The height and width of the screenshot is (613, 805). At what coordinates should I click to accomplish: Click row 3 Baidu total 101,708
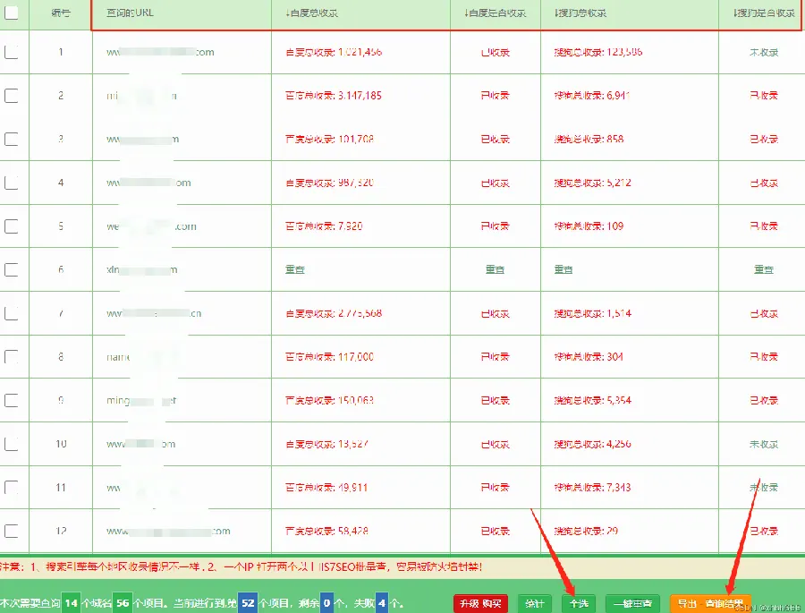(329, 140)
